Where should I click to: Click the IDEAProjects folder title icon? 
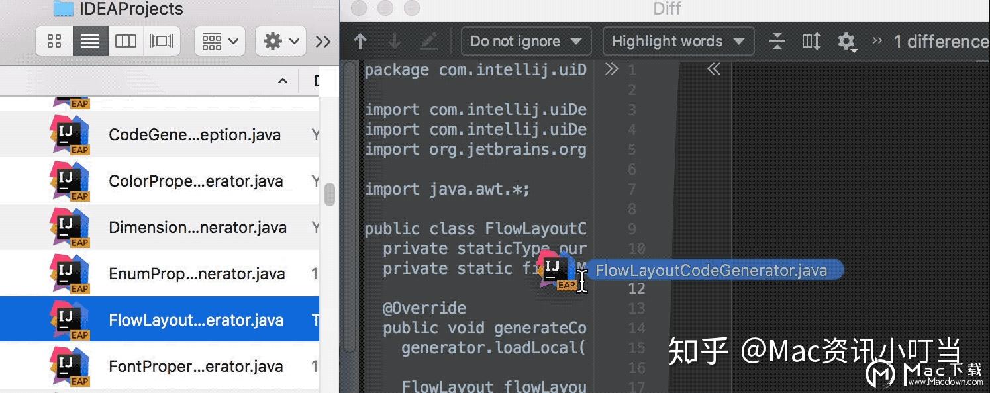(x=63, y=8)
